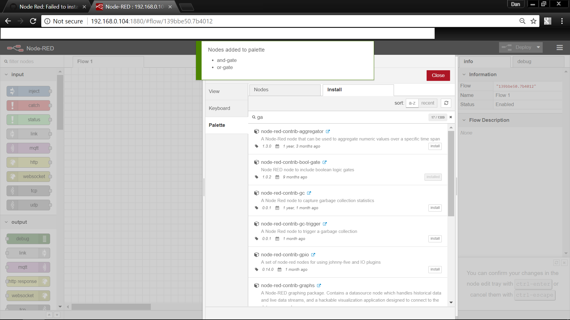Open external link for node-red-contrib-graphs
Screen dimensions: 570x320
pos(319,286)
